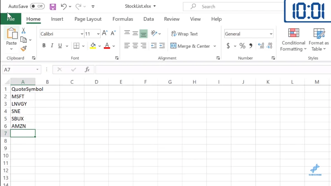The height and width of the screenshot is (186, 331).
Task: Click Decrease Decimal icon
Action: pyautogui.click(x=269, y=46)
